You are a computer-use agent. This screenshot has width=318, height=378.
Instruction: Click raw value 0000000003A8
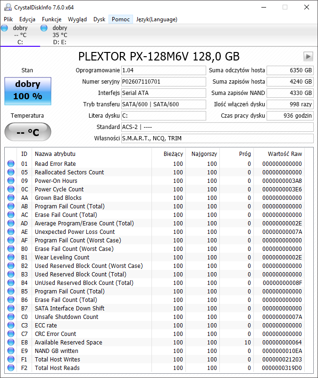pyautogui.click(x=282, y=181)
